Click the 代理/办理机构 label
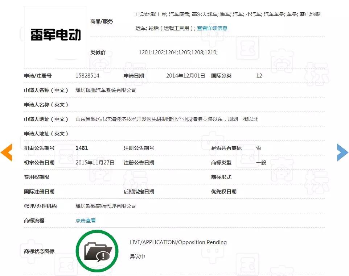Image resolution: width=349 pixels, height=276 pixels. 40,206
